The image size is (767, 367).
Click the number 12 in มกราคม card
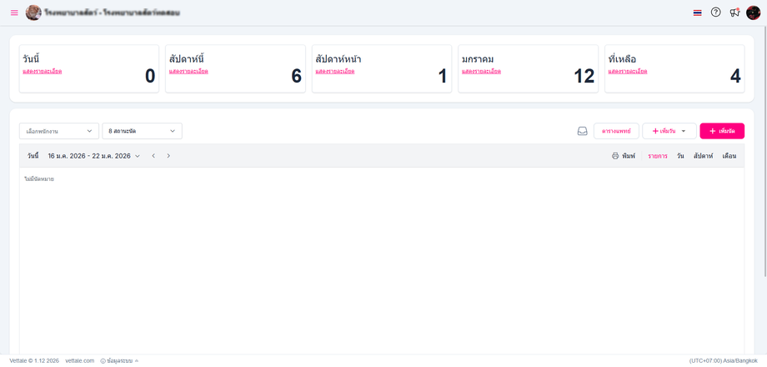(x=584, y=77)
